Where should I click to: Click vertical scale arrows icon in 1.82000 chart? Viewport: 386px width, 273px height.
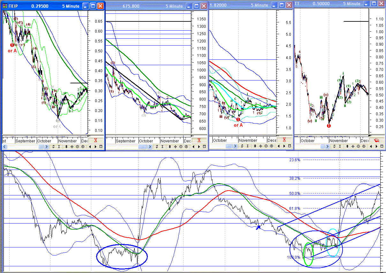[x=255, y=146]
